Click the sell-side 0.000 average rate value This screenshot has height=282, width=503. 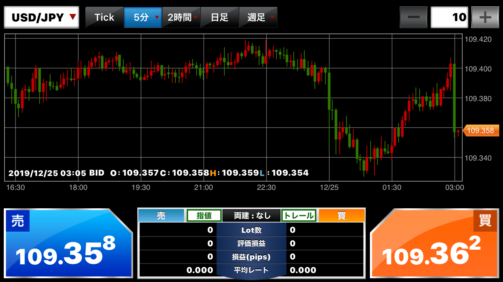pyautogui.click(x=200, y=270)
